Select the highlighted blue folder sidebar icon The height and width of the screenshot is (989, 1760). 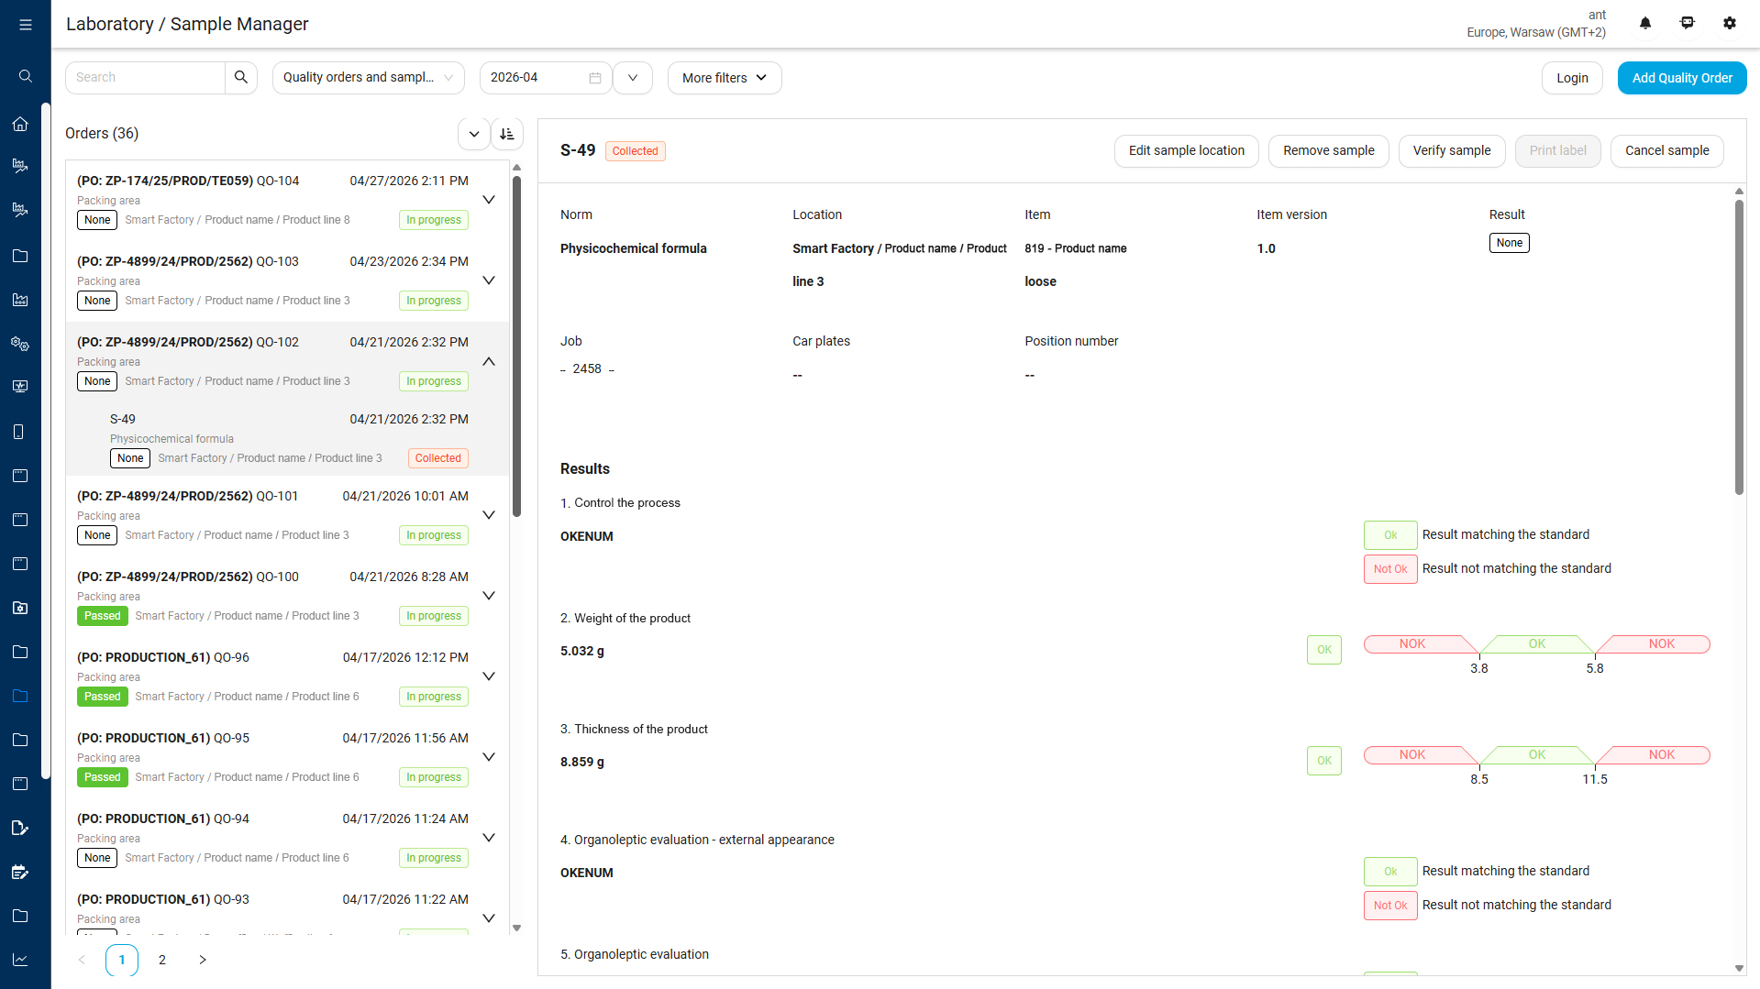(x=20, y=696)
